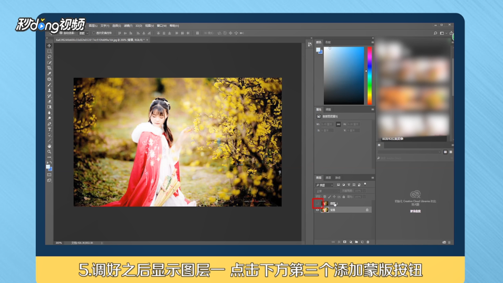Click Add layer style fx button
Viewport: 503px width, 283px height.
pyautogui.click(x=339, y=242)
